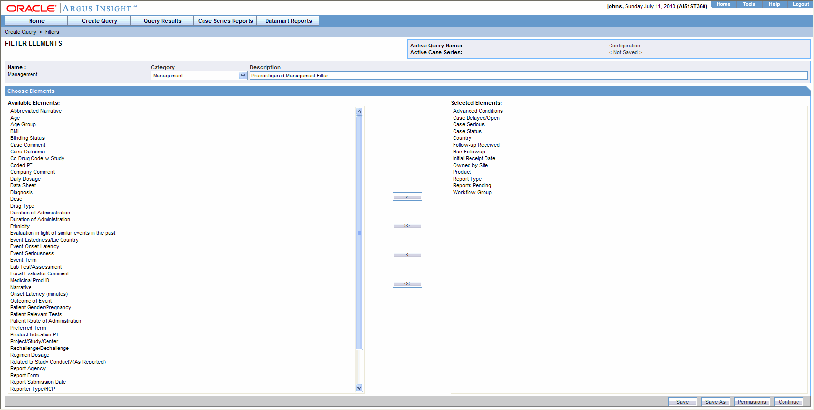This screenshot has height=410, width=814.
Task: Select Initial Receipt Date in Selected Elements
Action: click(474, 158)
